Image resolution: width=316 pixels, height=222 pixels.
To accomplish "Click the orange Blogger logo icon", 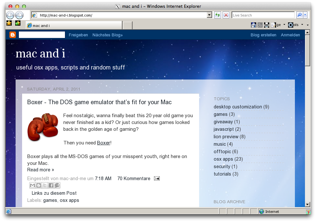I will click(12, 35).
